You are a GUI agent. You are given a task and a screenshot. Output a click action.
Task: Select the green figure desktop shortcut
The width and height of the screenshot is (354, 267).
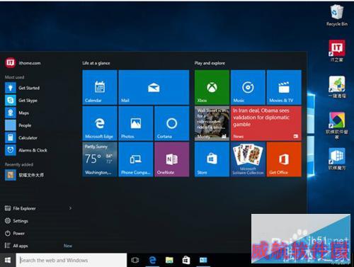pos(337,87)
